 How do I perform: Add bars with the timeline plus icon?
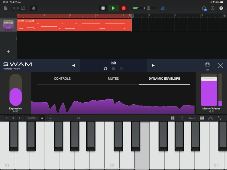(224, 16)
